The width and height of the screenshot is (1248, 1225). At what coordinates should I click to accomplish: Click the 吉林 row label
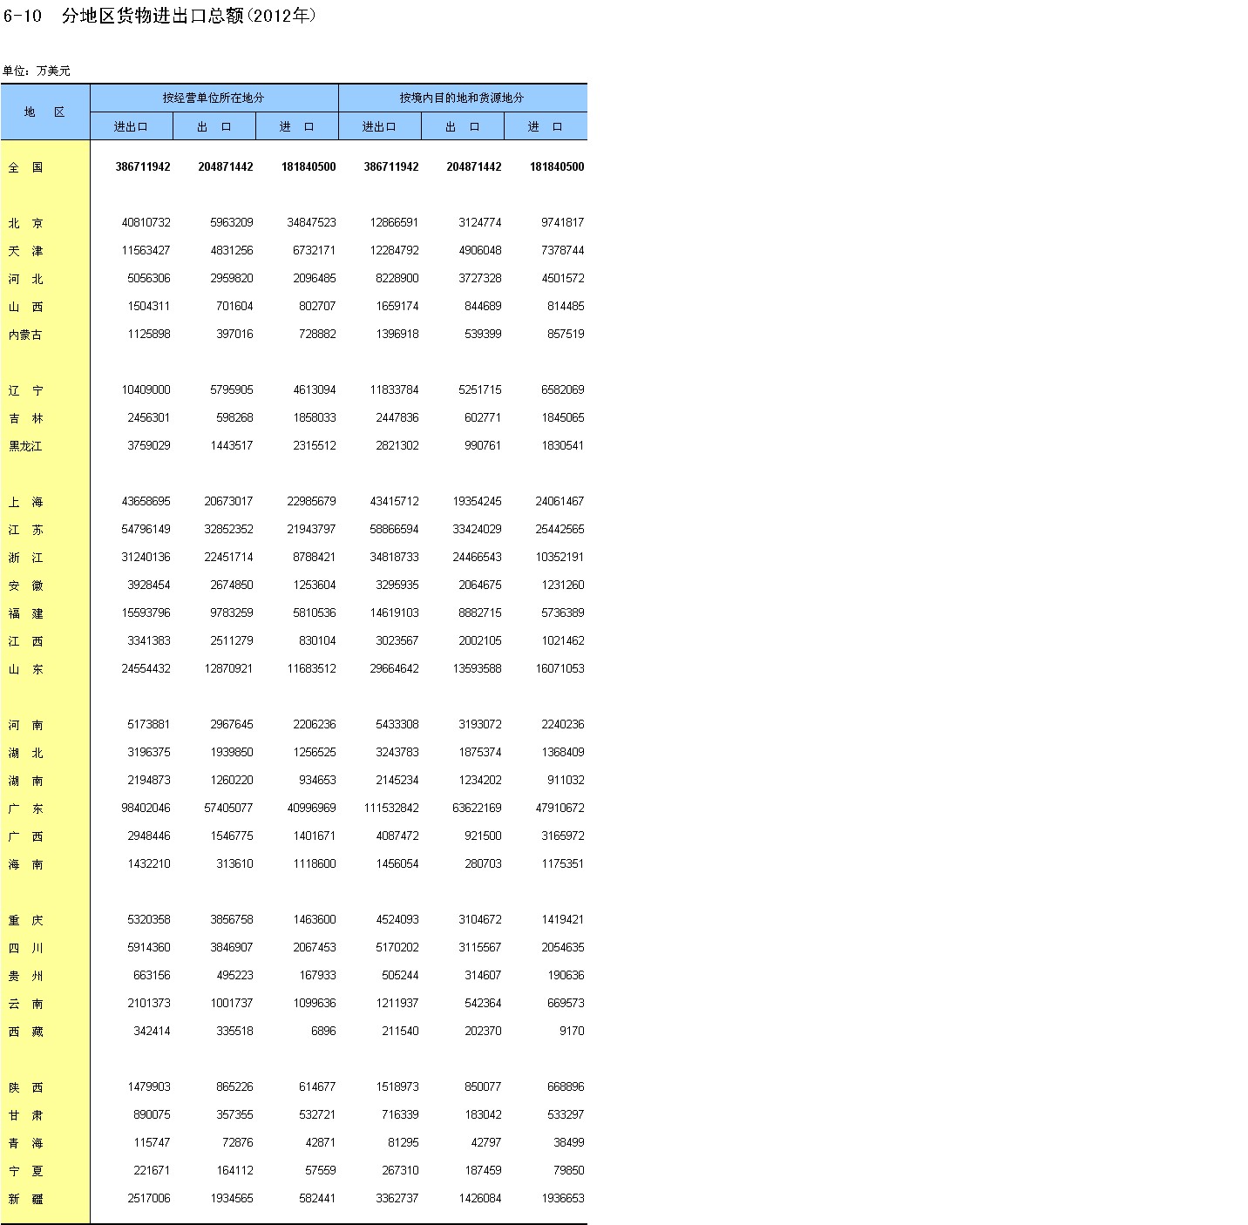[26, 418]
